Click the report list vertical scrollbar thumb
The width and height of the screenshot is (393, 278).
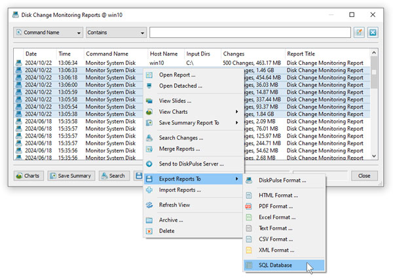click(374, 73)
